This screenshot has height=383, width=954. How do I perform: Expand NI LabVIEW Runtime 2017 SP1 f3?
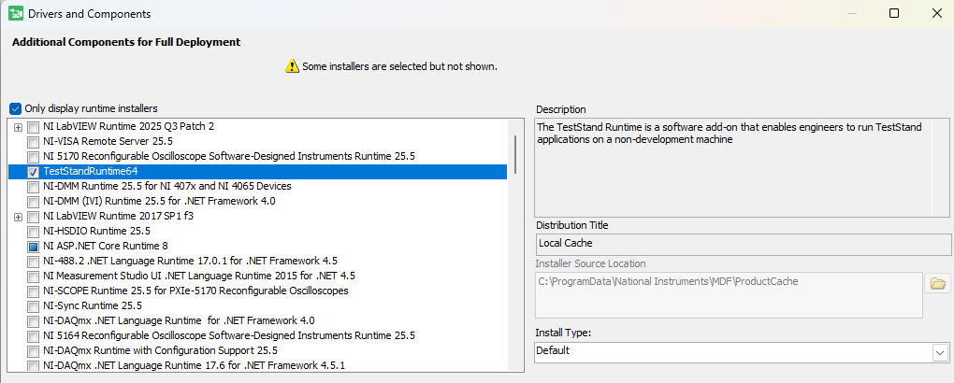pyautogui.click(x=19, y=217)
